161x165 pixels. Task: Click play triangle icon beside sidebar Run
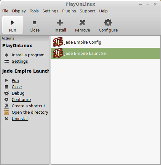[6, 81]
